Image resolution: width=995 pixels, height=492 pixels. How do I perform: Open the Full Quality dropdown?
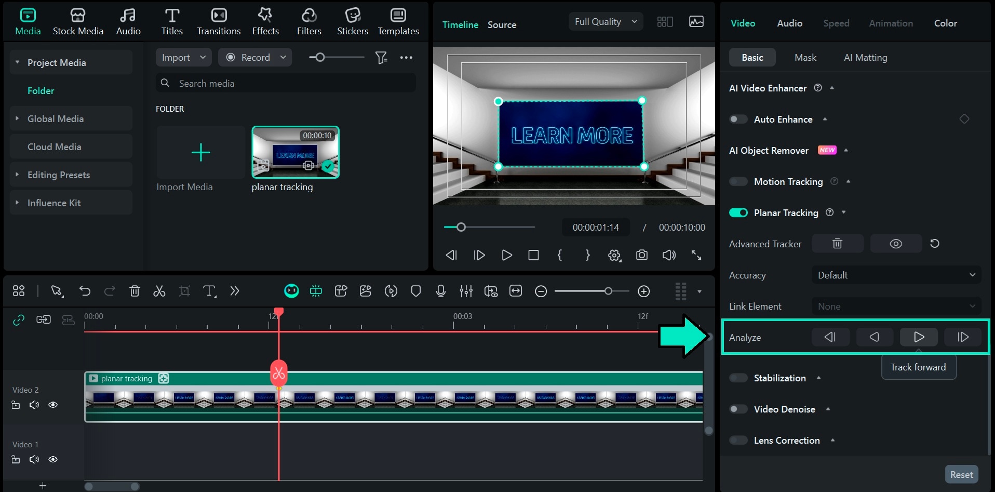click(606, 22)
